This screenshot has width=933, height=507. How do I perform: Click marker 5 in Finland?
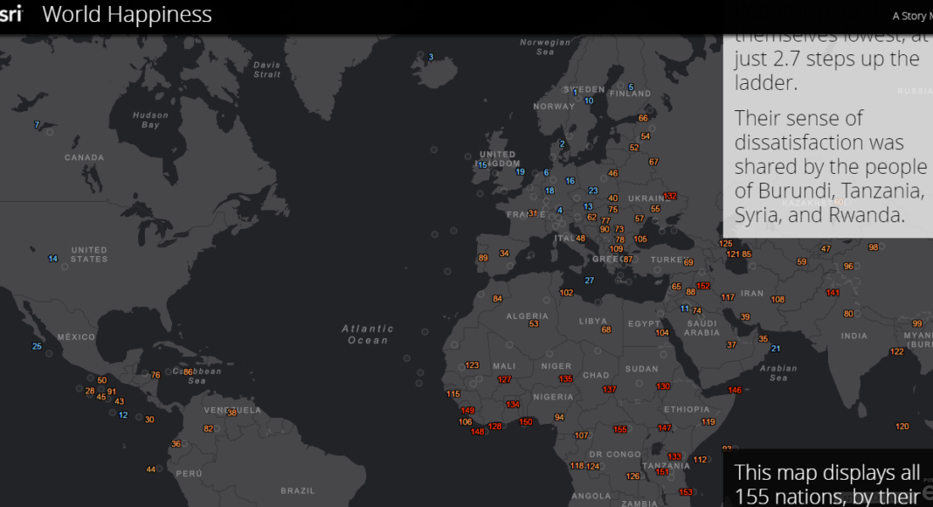click(x=630, y=88)
